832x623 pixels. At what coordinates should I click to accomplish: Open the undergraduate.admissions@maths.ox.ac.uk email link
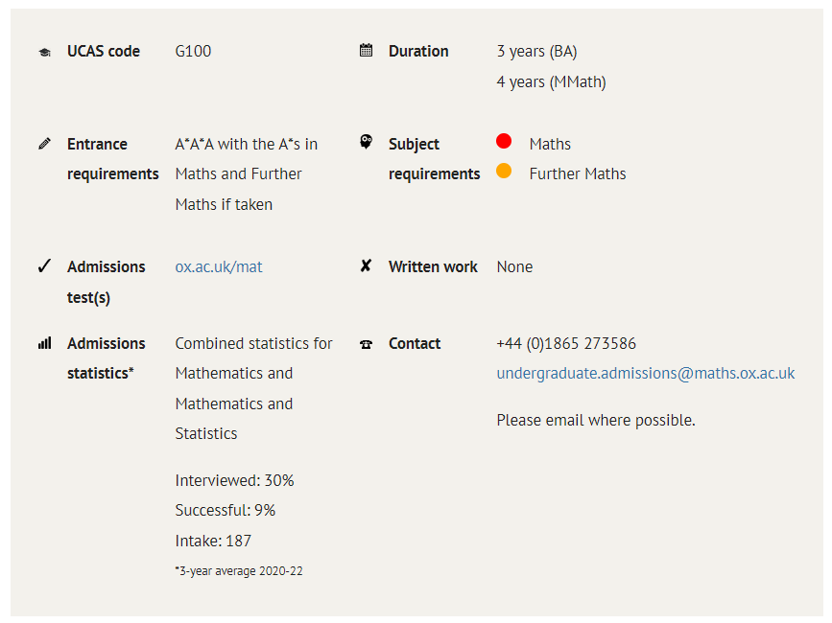pyautogui.click(x=646, y=374)
